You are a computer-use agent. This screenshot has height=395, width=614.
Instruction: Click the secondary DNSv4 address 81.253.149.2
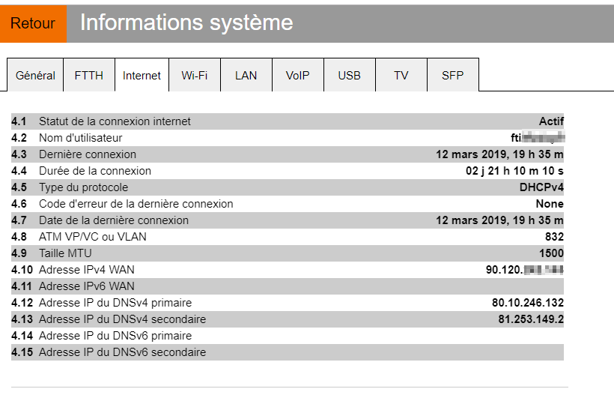530,319
